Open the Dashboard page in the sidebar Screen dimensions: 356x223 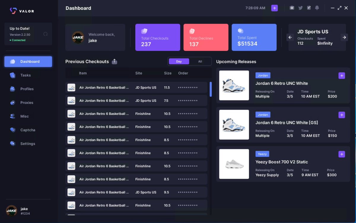tap(28, 61)
